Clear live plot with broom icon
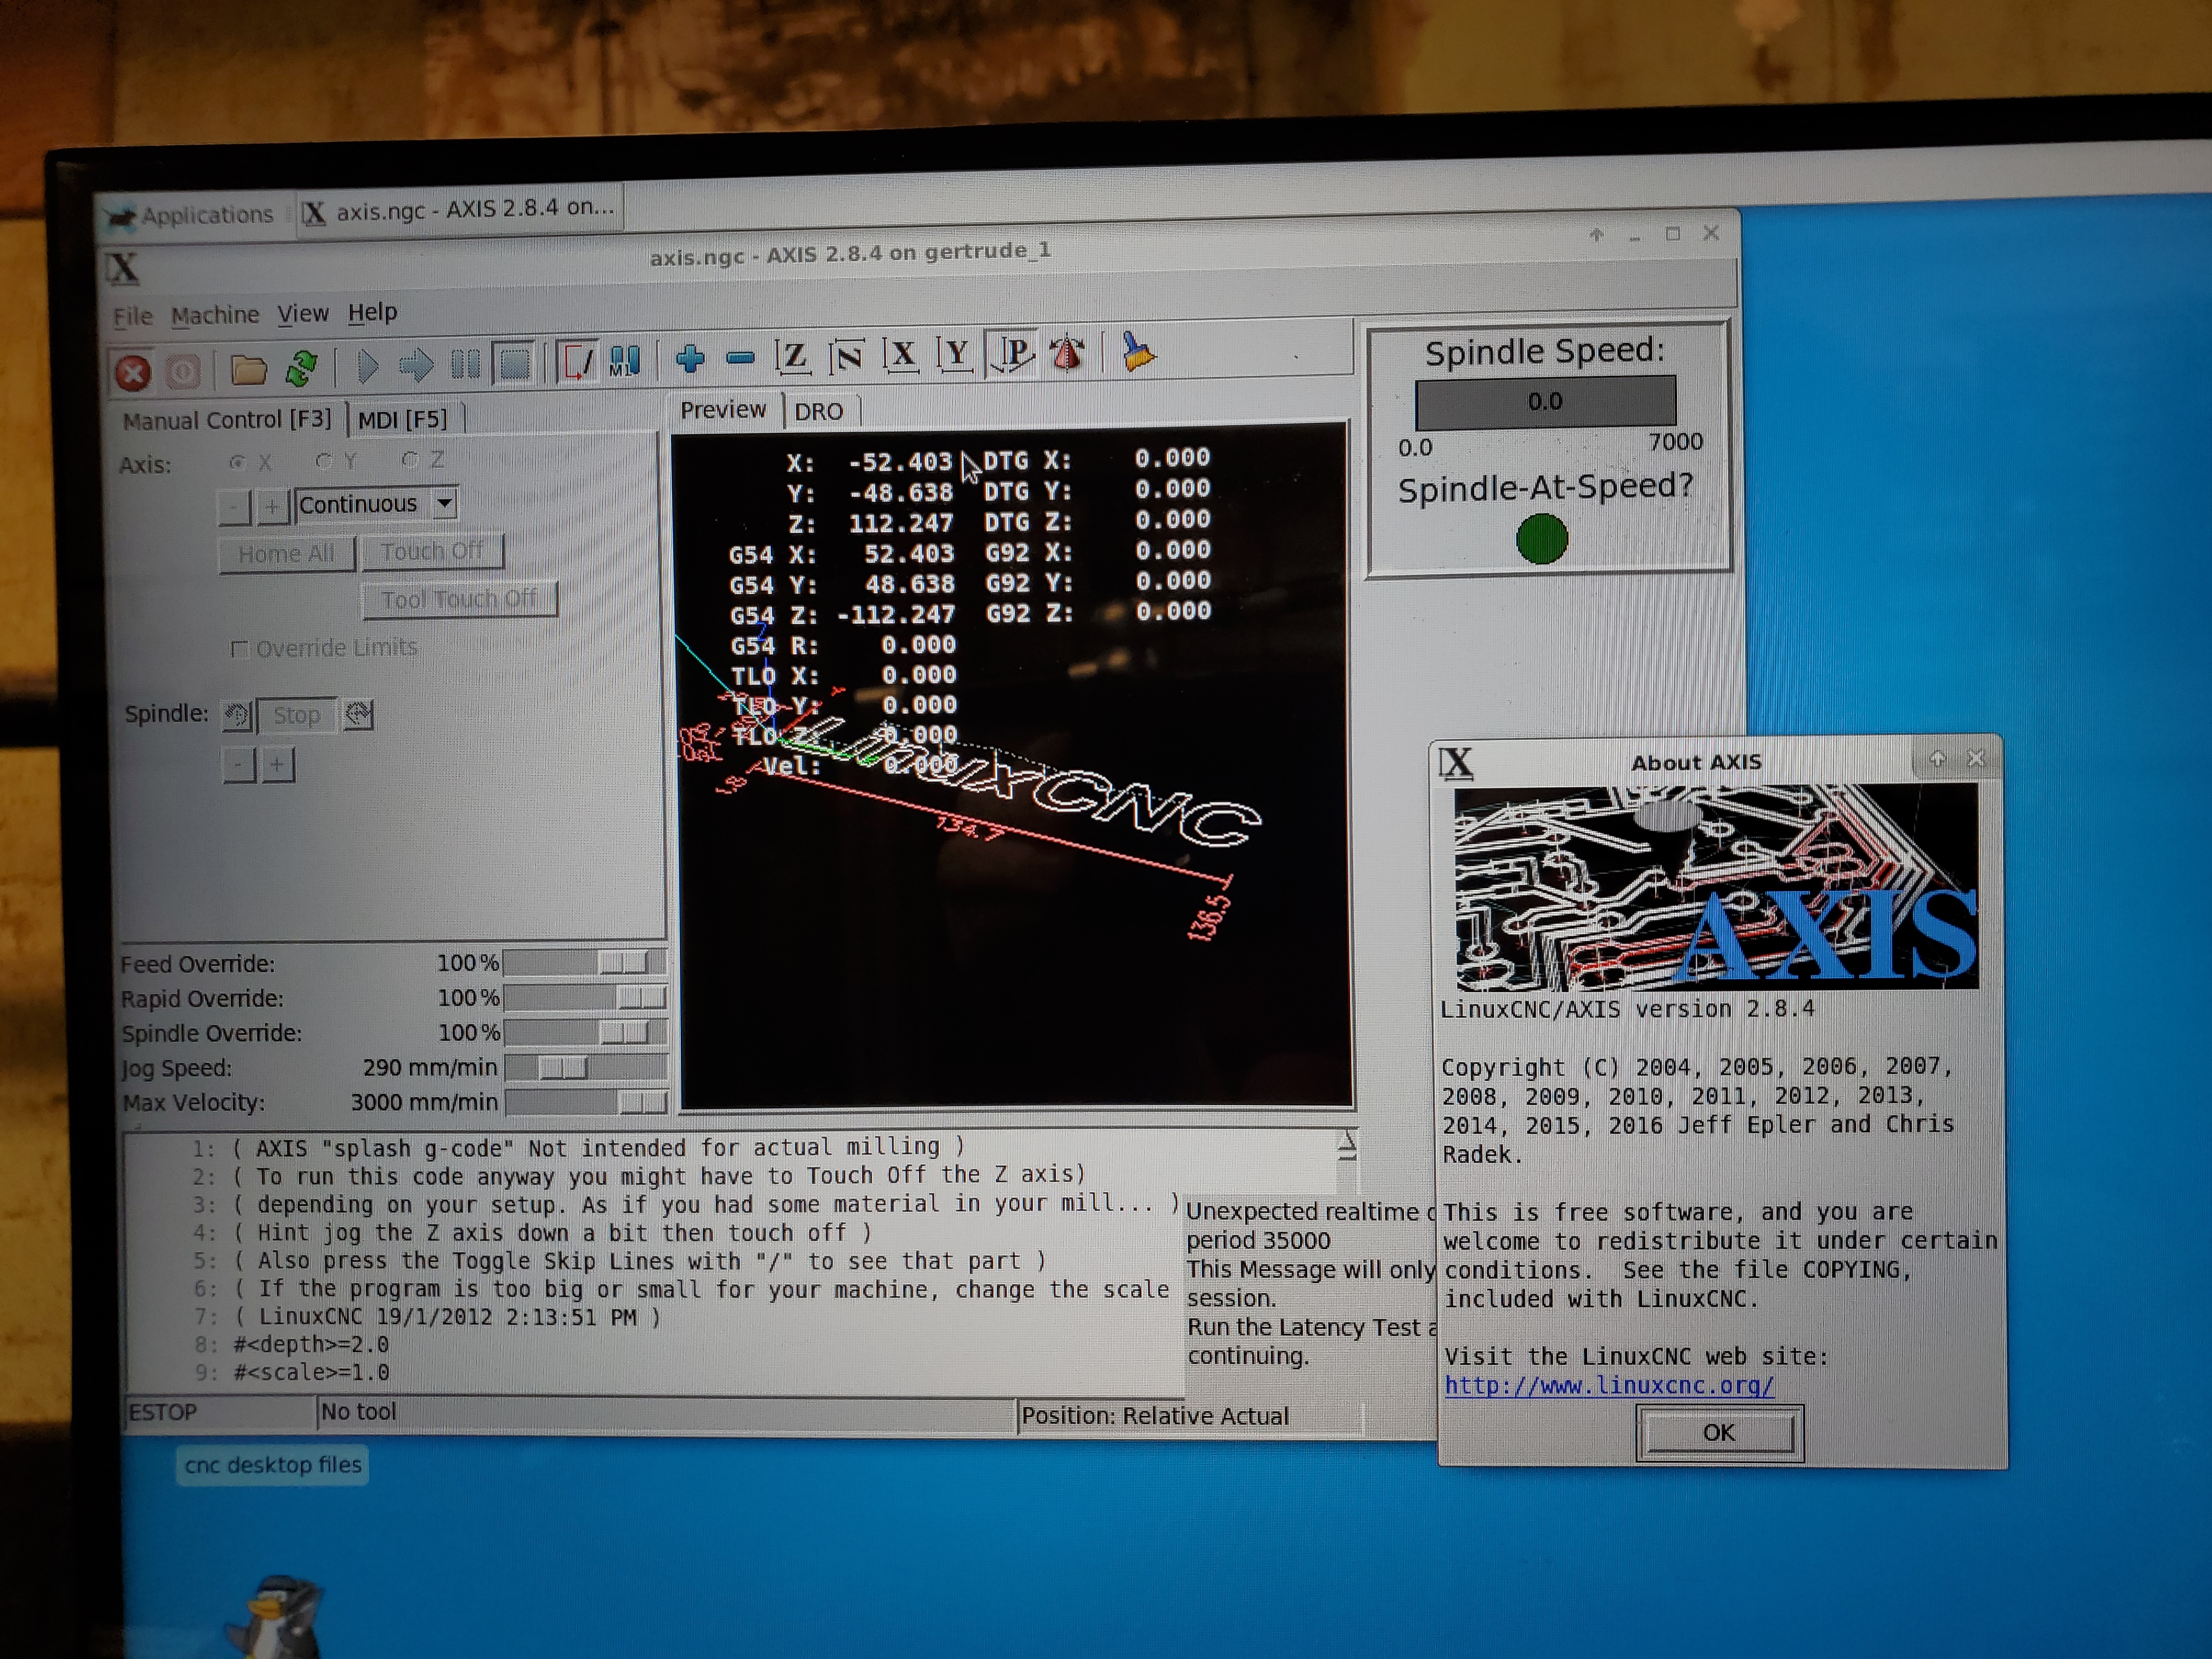 point(1138,351)
